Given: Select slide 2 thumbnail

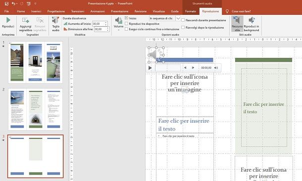Looking at the screenshot, I should pos(35,109).
